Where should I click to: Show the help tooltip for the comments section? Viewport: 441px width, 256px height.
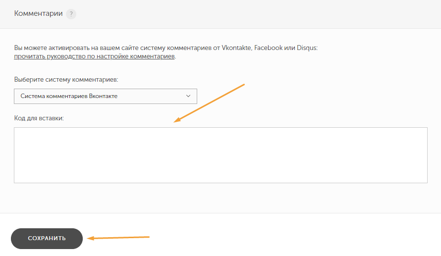(x=71, y=14)
